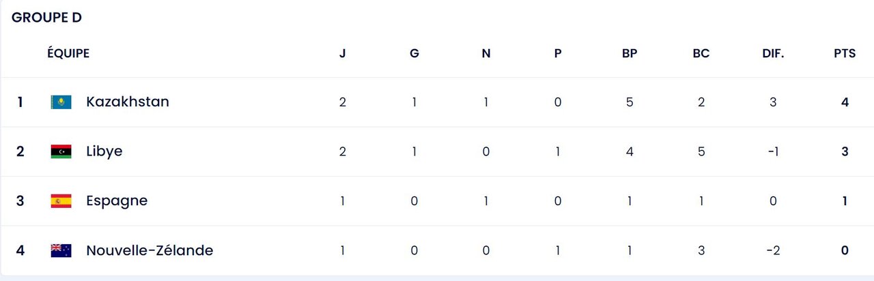Screen dimensions: 874x281
Task: Click the J matches played header
Action: click(x=343, y=53)
